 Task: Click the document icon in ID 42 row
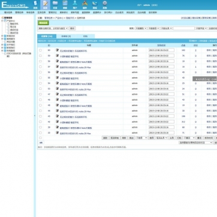coord(58,122)
